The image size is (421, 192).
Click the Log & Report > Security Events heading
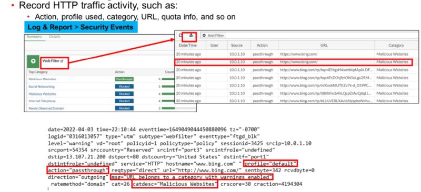pos(81,27)
